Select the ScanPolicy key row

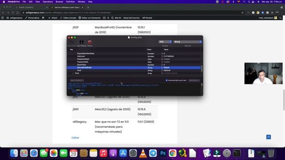134,65
